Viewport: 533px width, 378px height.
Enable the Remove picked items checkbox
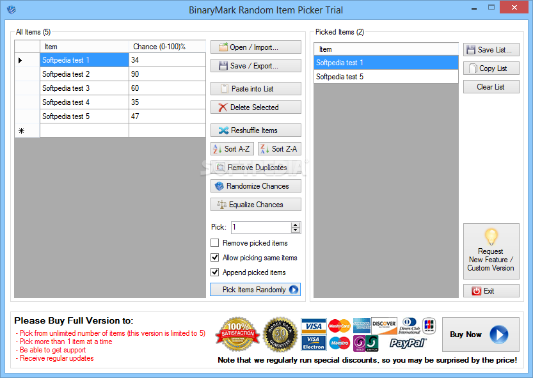click(214, 242)
